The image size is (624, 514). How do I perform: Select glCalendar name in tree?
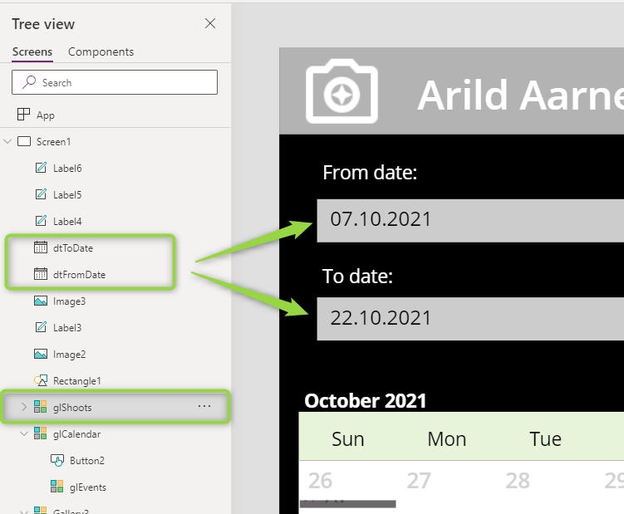(76, 434)
